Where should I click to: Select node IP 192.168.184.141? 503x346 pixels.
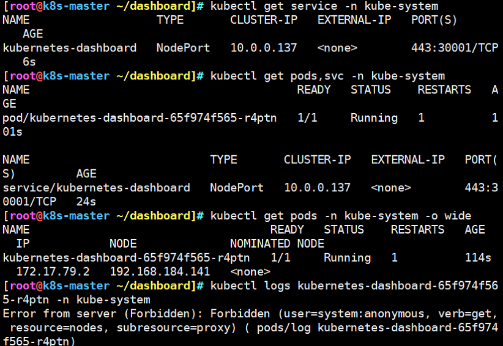160,271
